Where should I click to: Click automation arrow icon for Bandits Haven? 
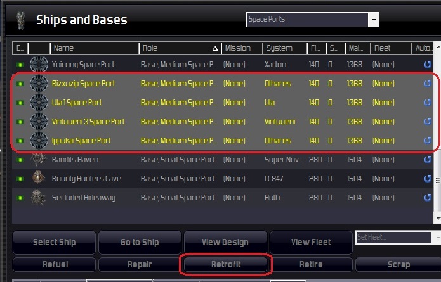[428, 160]
